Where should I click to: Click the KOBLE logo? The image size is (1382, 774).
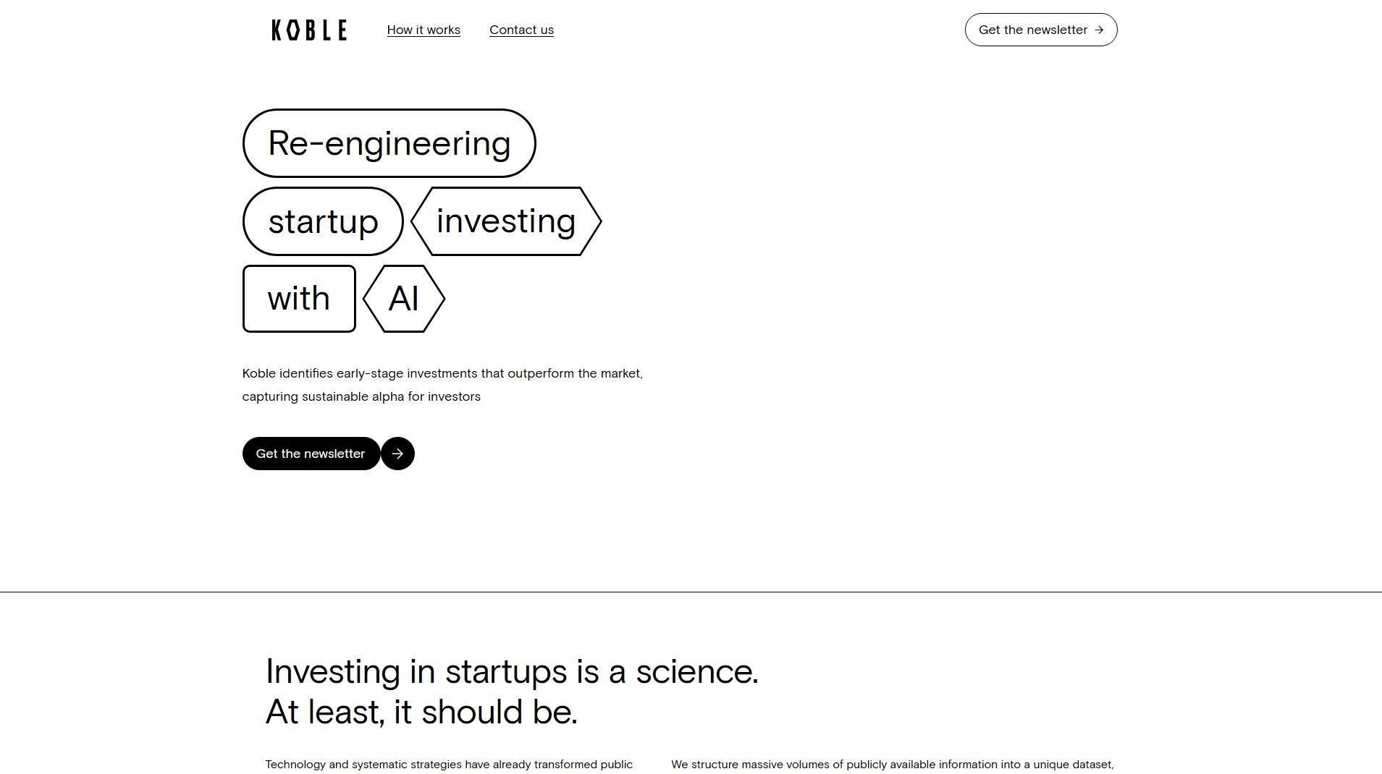tap(308, 30)
